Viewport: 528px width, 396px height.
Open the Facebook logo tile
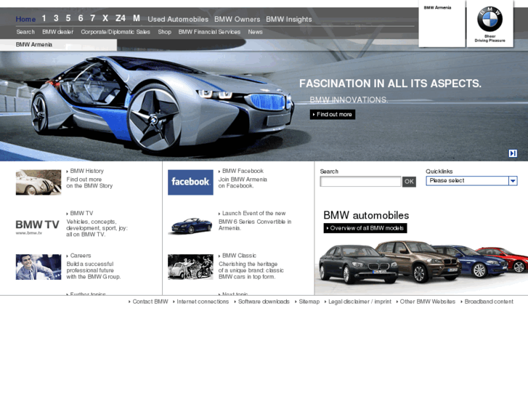coord(190,182)
